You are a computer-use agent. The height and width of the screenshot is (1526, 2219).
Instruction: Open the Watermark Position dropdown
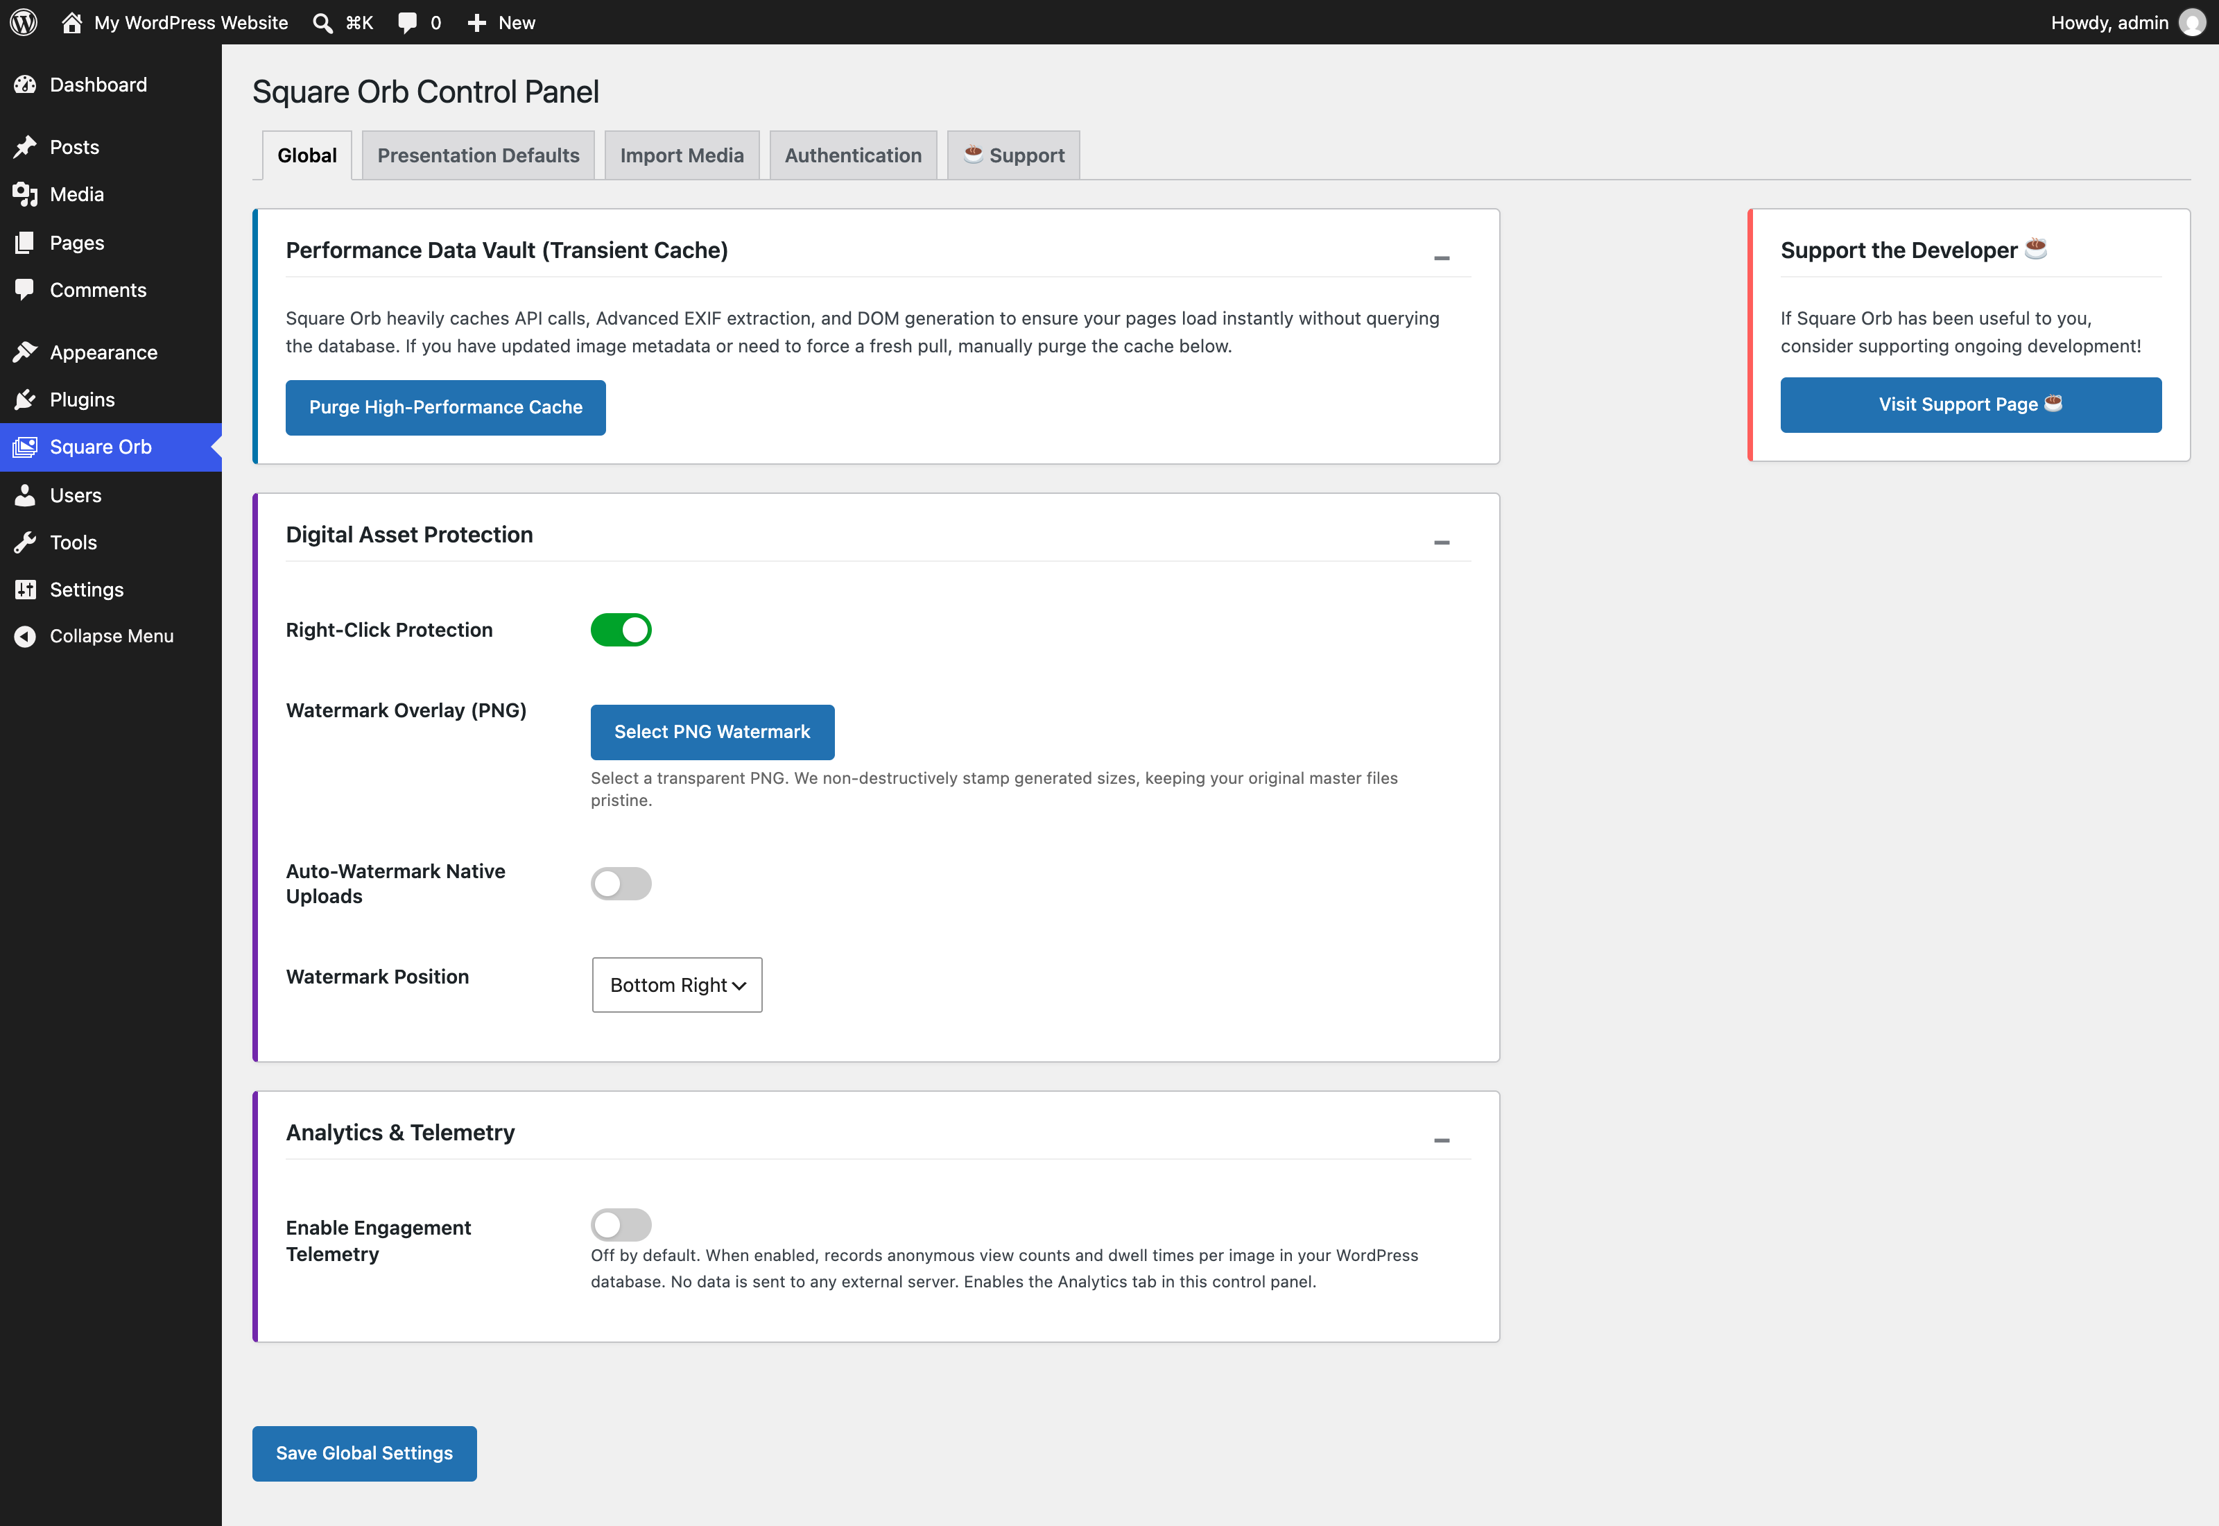point(677,985)
